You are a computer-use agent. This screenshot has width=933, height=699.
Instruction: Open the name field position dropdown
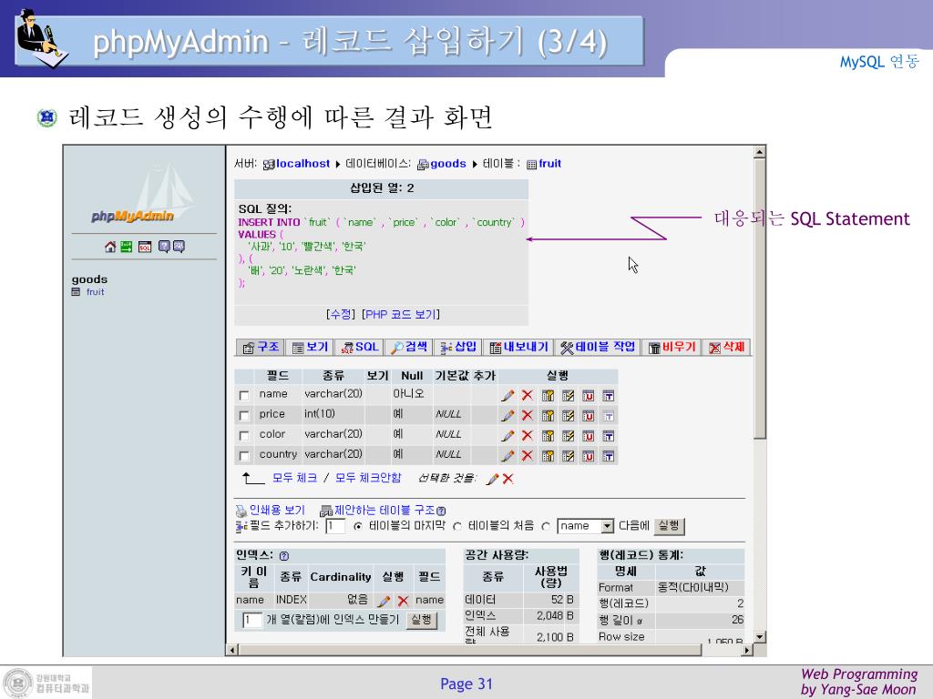(x=586, y=526)
